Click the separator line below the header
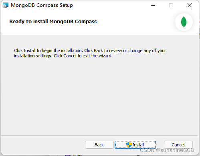 99,34
